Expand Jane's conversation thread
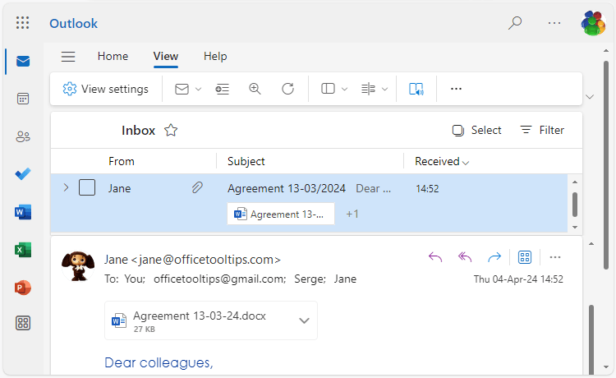 pyautogui.click(x=66, y=188)
